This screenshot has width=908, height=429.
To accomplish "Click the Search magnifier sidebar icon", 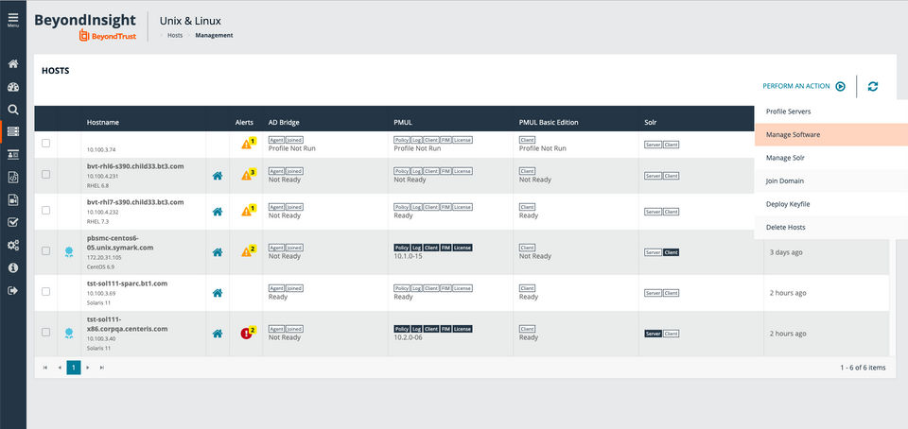I will tap(12, 110).
